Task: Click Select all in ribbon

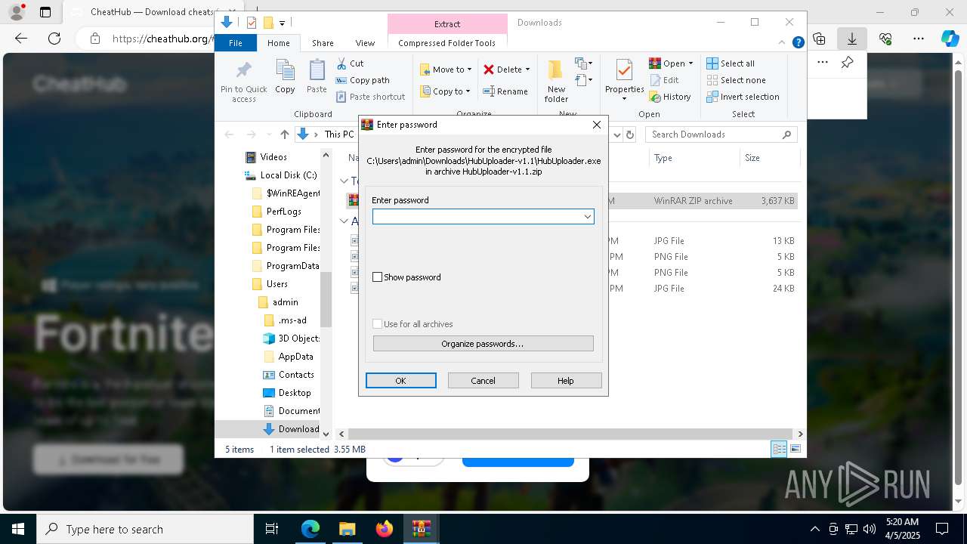Action: coord(731,63)
